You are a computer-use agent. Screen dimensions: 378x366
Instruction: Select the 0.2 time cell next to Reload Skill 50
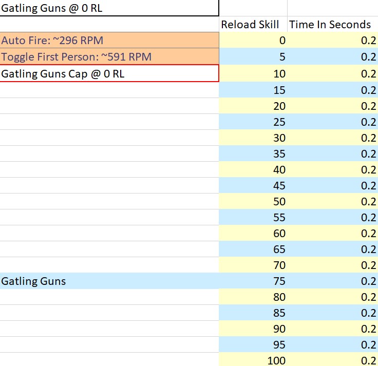pyautogui.click(x=332, y=201)
